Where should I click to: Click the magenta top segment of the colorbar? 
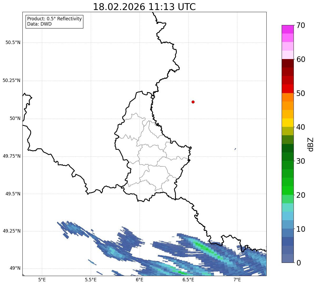click(287, 29)
